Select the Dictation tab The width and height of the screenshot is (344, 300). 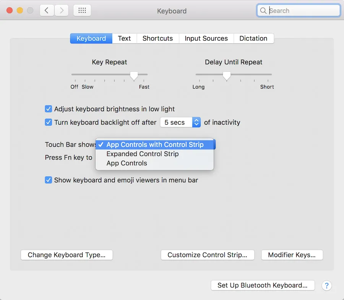pyautogui.click(x=253, y=38)
